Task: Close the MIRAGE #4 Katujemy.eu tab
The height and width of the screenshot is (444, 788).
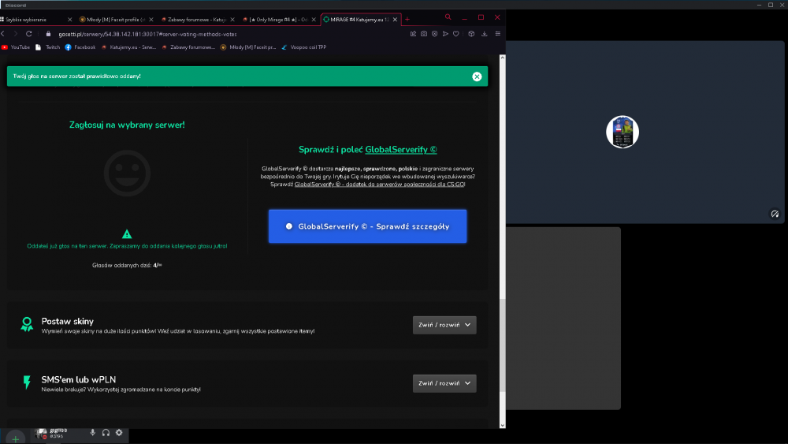Action: tap(395, 20)
